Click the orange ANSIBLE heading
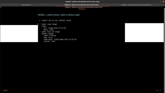This screenshot has width=165, height=93. pyautogui.click(x=82, y=9)
